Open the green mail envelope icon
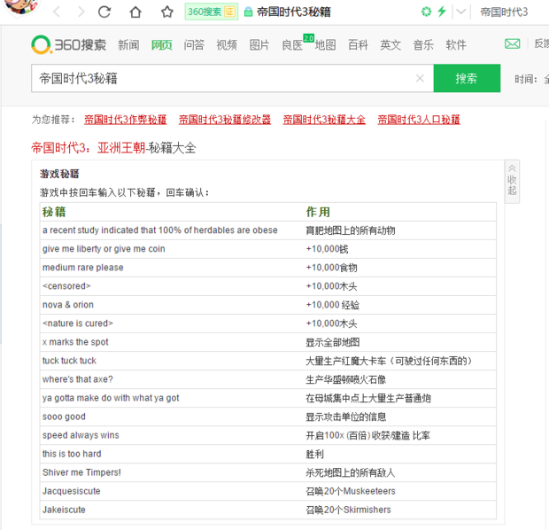 (x=512, y=43)
